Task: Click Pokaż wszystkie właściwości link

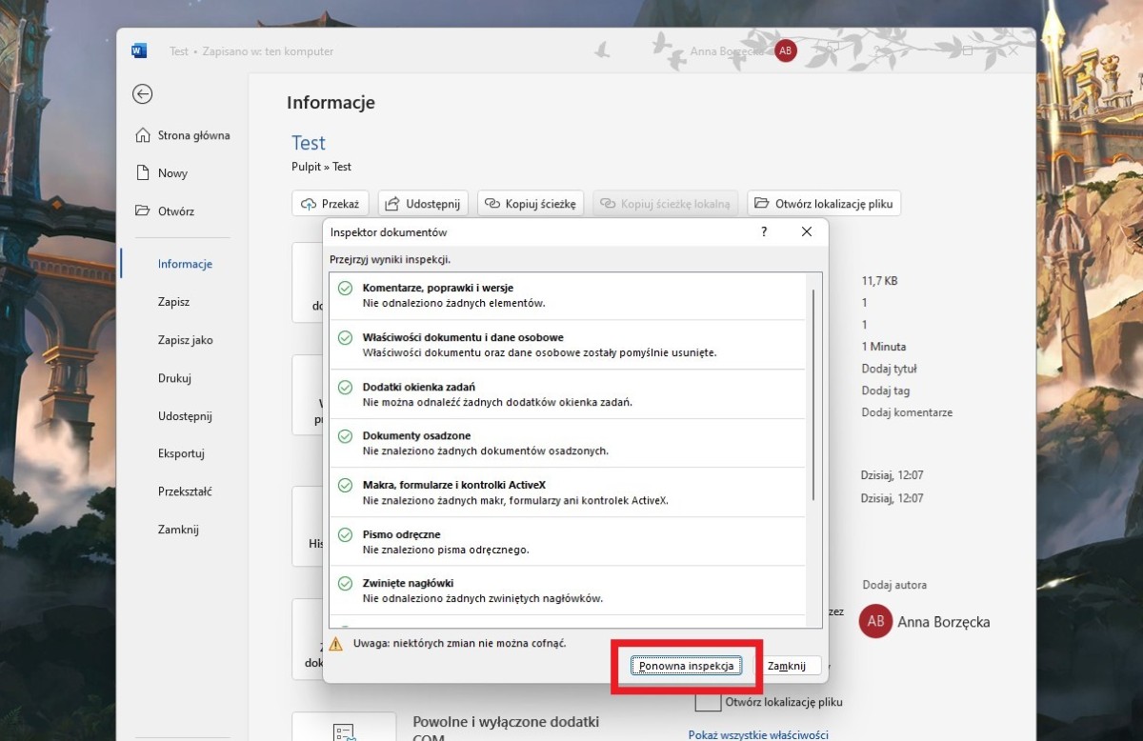Action: point(758,734)
